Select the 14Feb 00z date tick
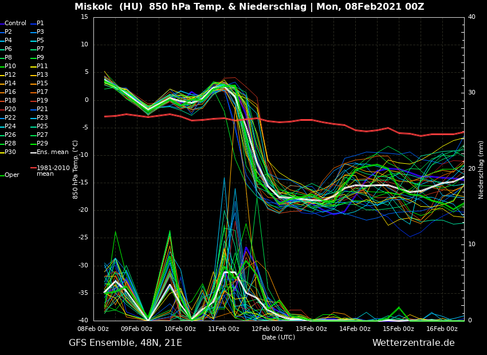 pos(355,329)
